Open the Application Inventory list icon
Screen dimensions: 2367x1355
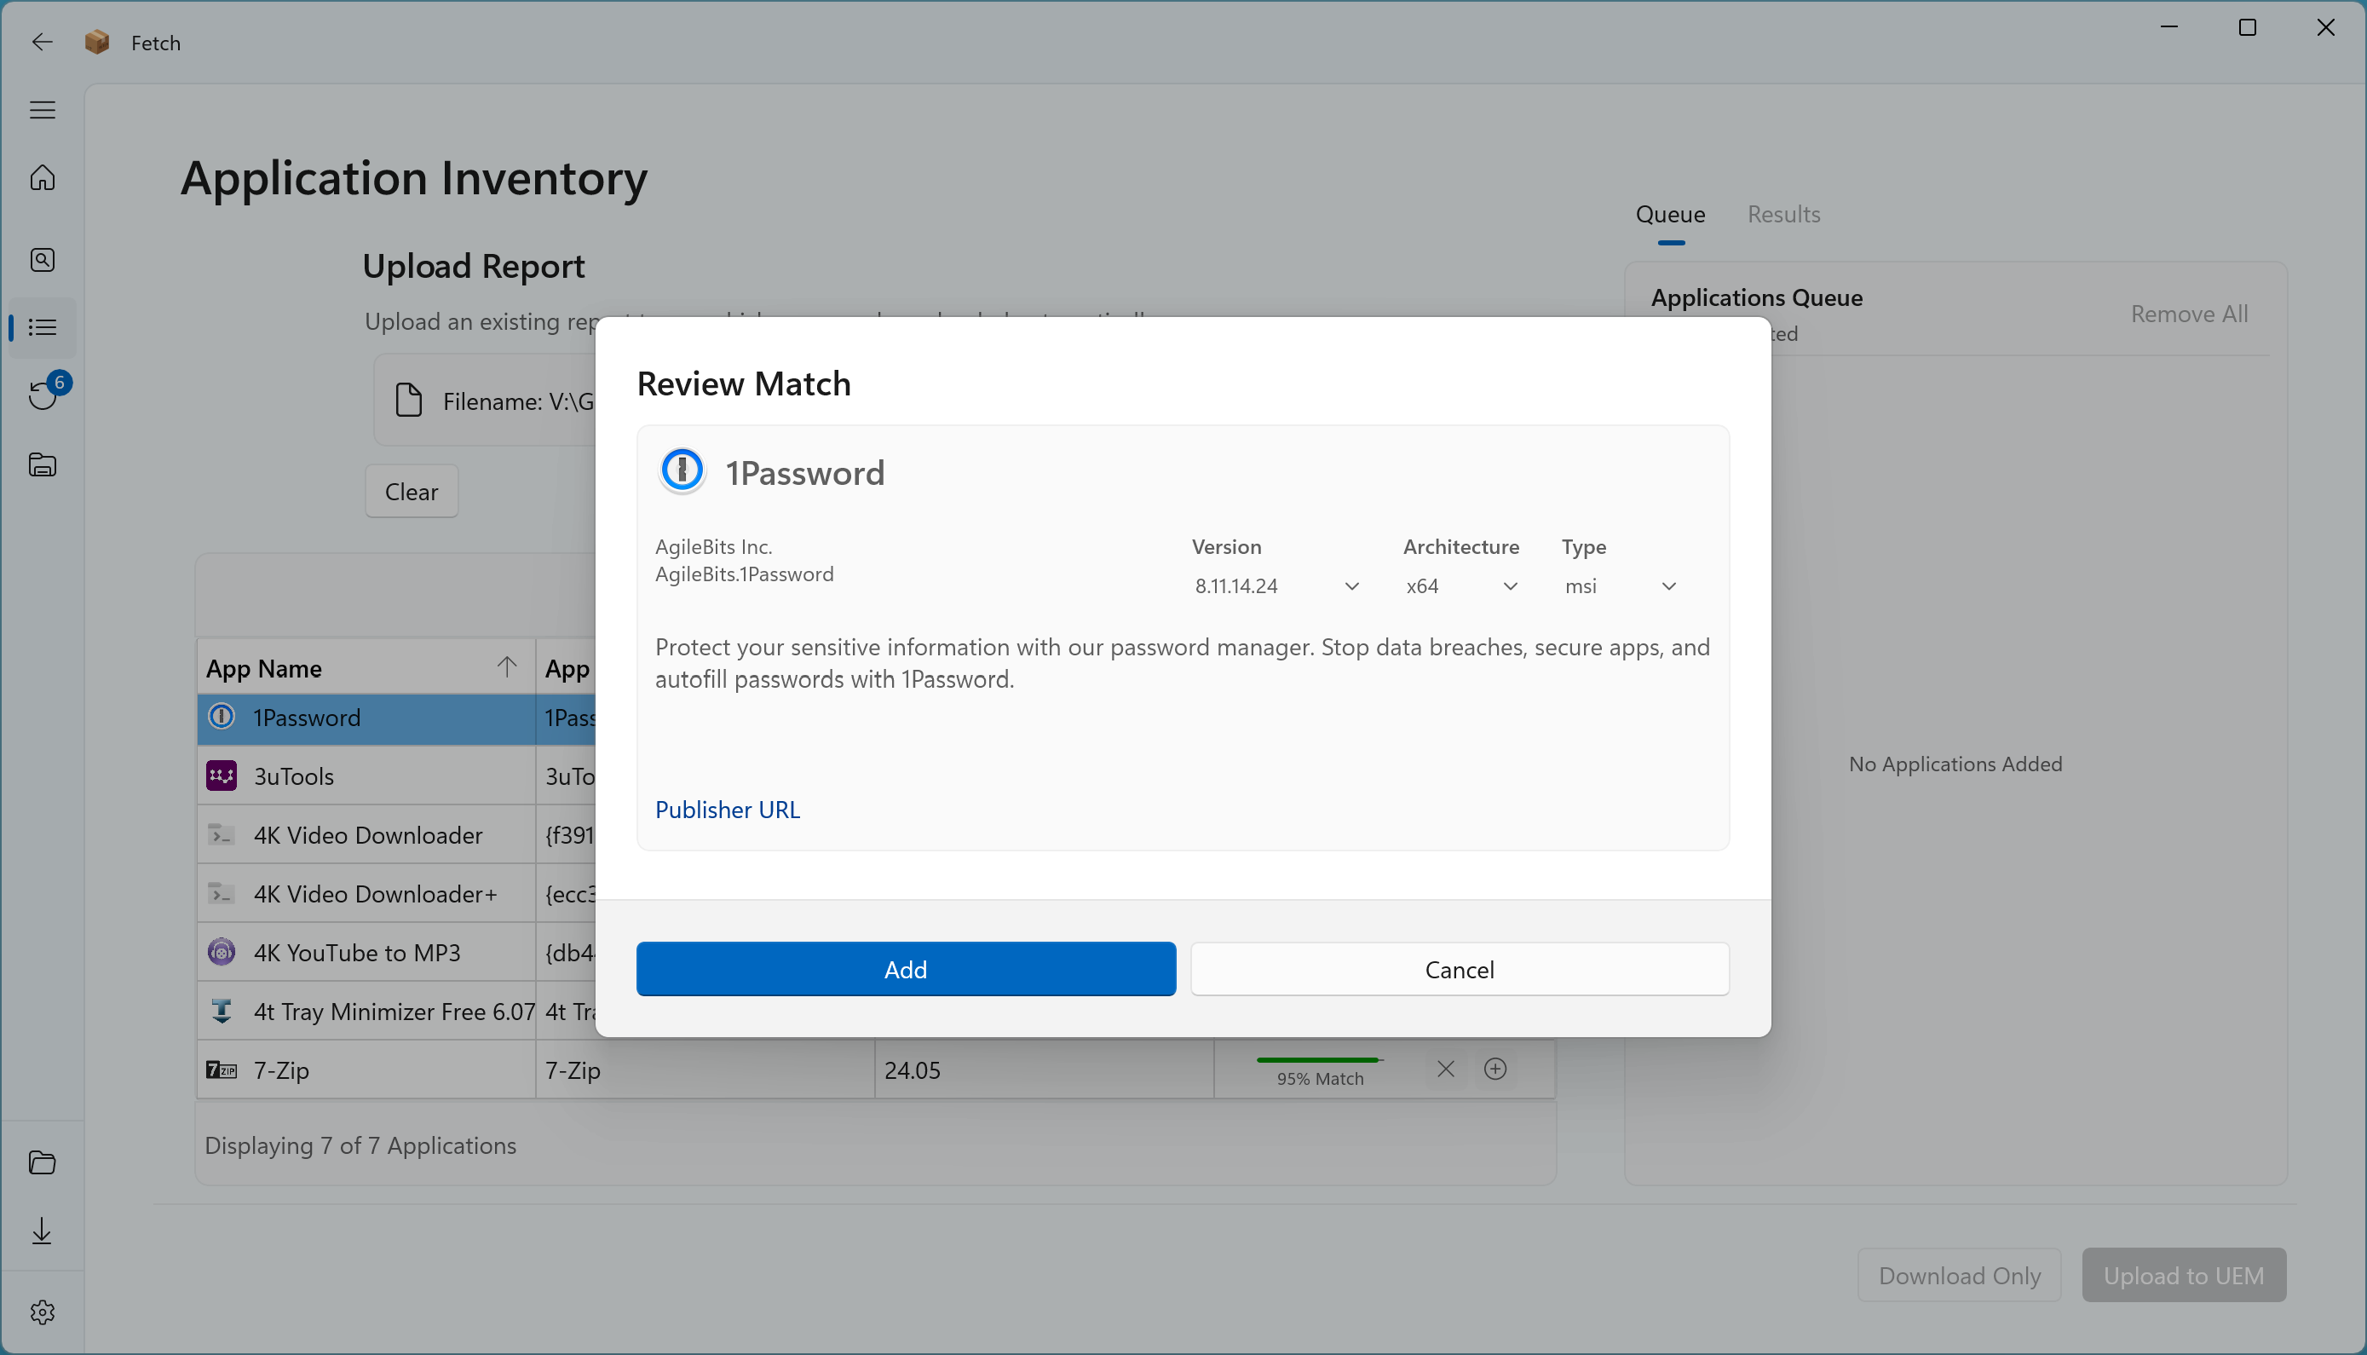42,327
